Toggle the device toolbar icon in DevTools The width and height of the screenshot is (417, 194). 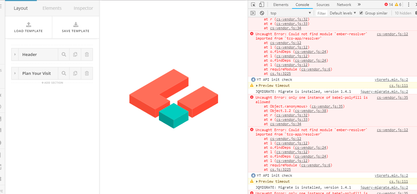pos(262,5)
